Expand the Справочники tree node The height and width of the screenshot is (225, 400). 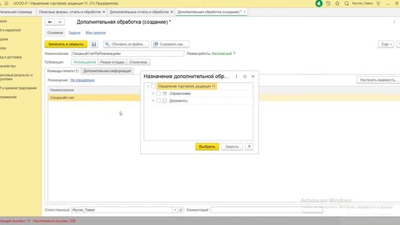tap(153, 93)
